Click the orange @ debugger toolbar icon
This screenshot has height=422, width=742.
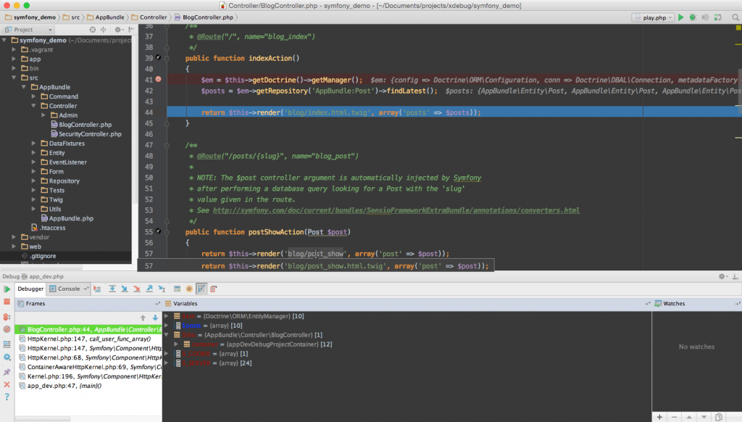[189, 289]
